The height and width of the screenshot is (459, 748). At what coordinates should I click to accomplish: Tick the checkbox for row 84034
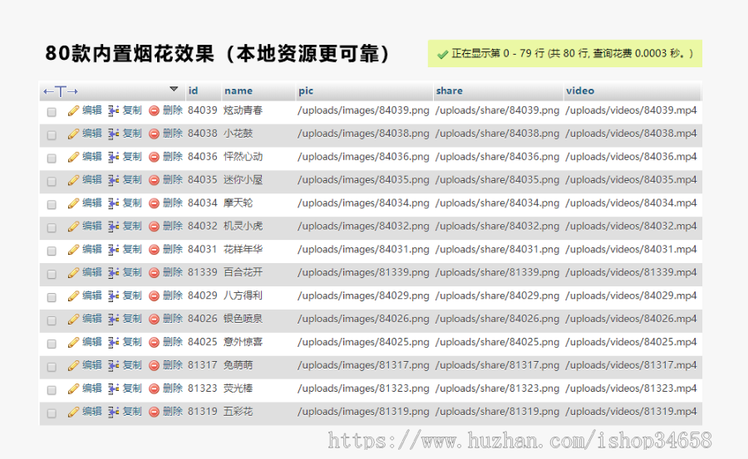[52, 205]
